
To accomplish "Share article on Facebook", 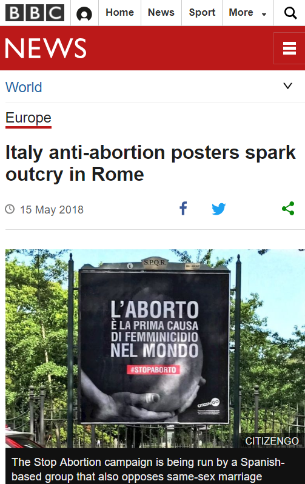I will click(x=183, y=209).
